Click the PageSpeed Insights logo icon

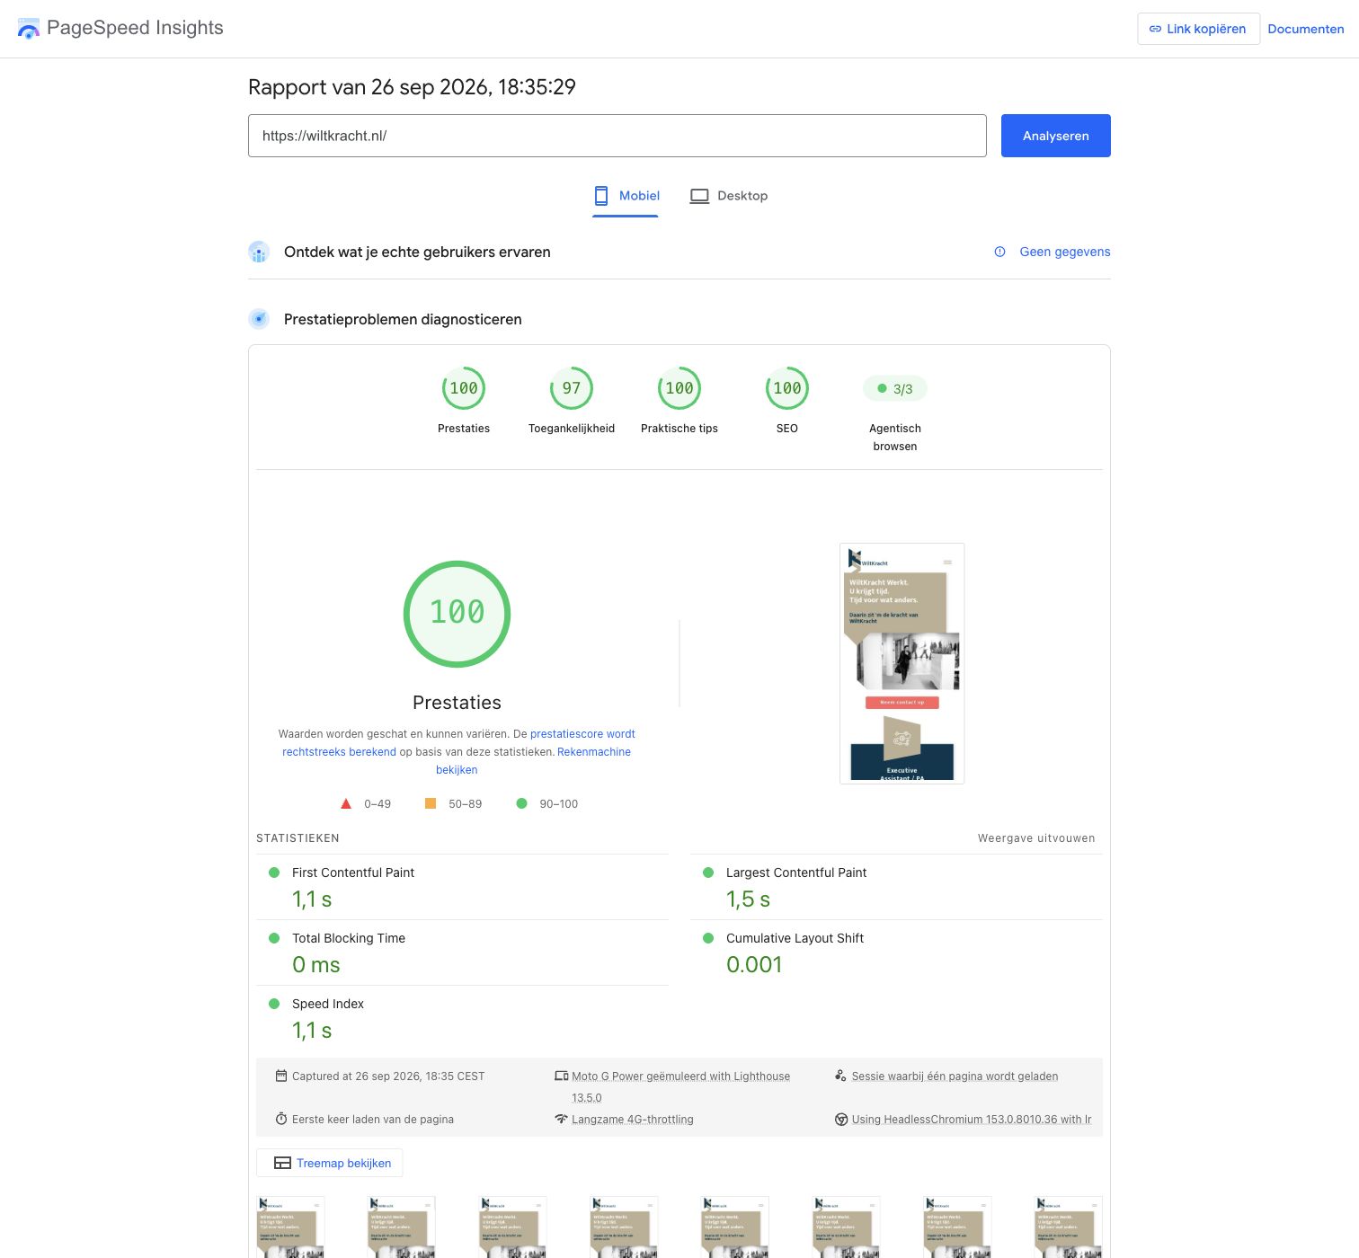pyautogui.click(x=29, y=29)
